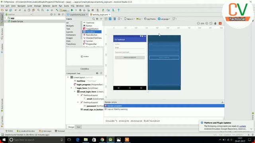The width and height of the screenshot is (255, 143).
Task: Click the Save All toolbar icon
Action: coord(6,10)
